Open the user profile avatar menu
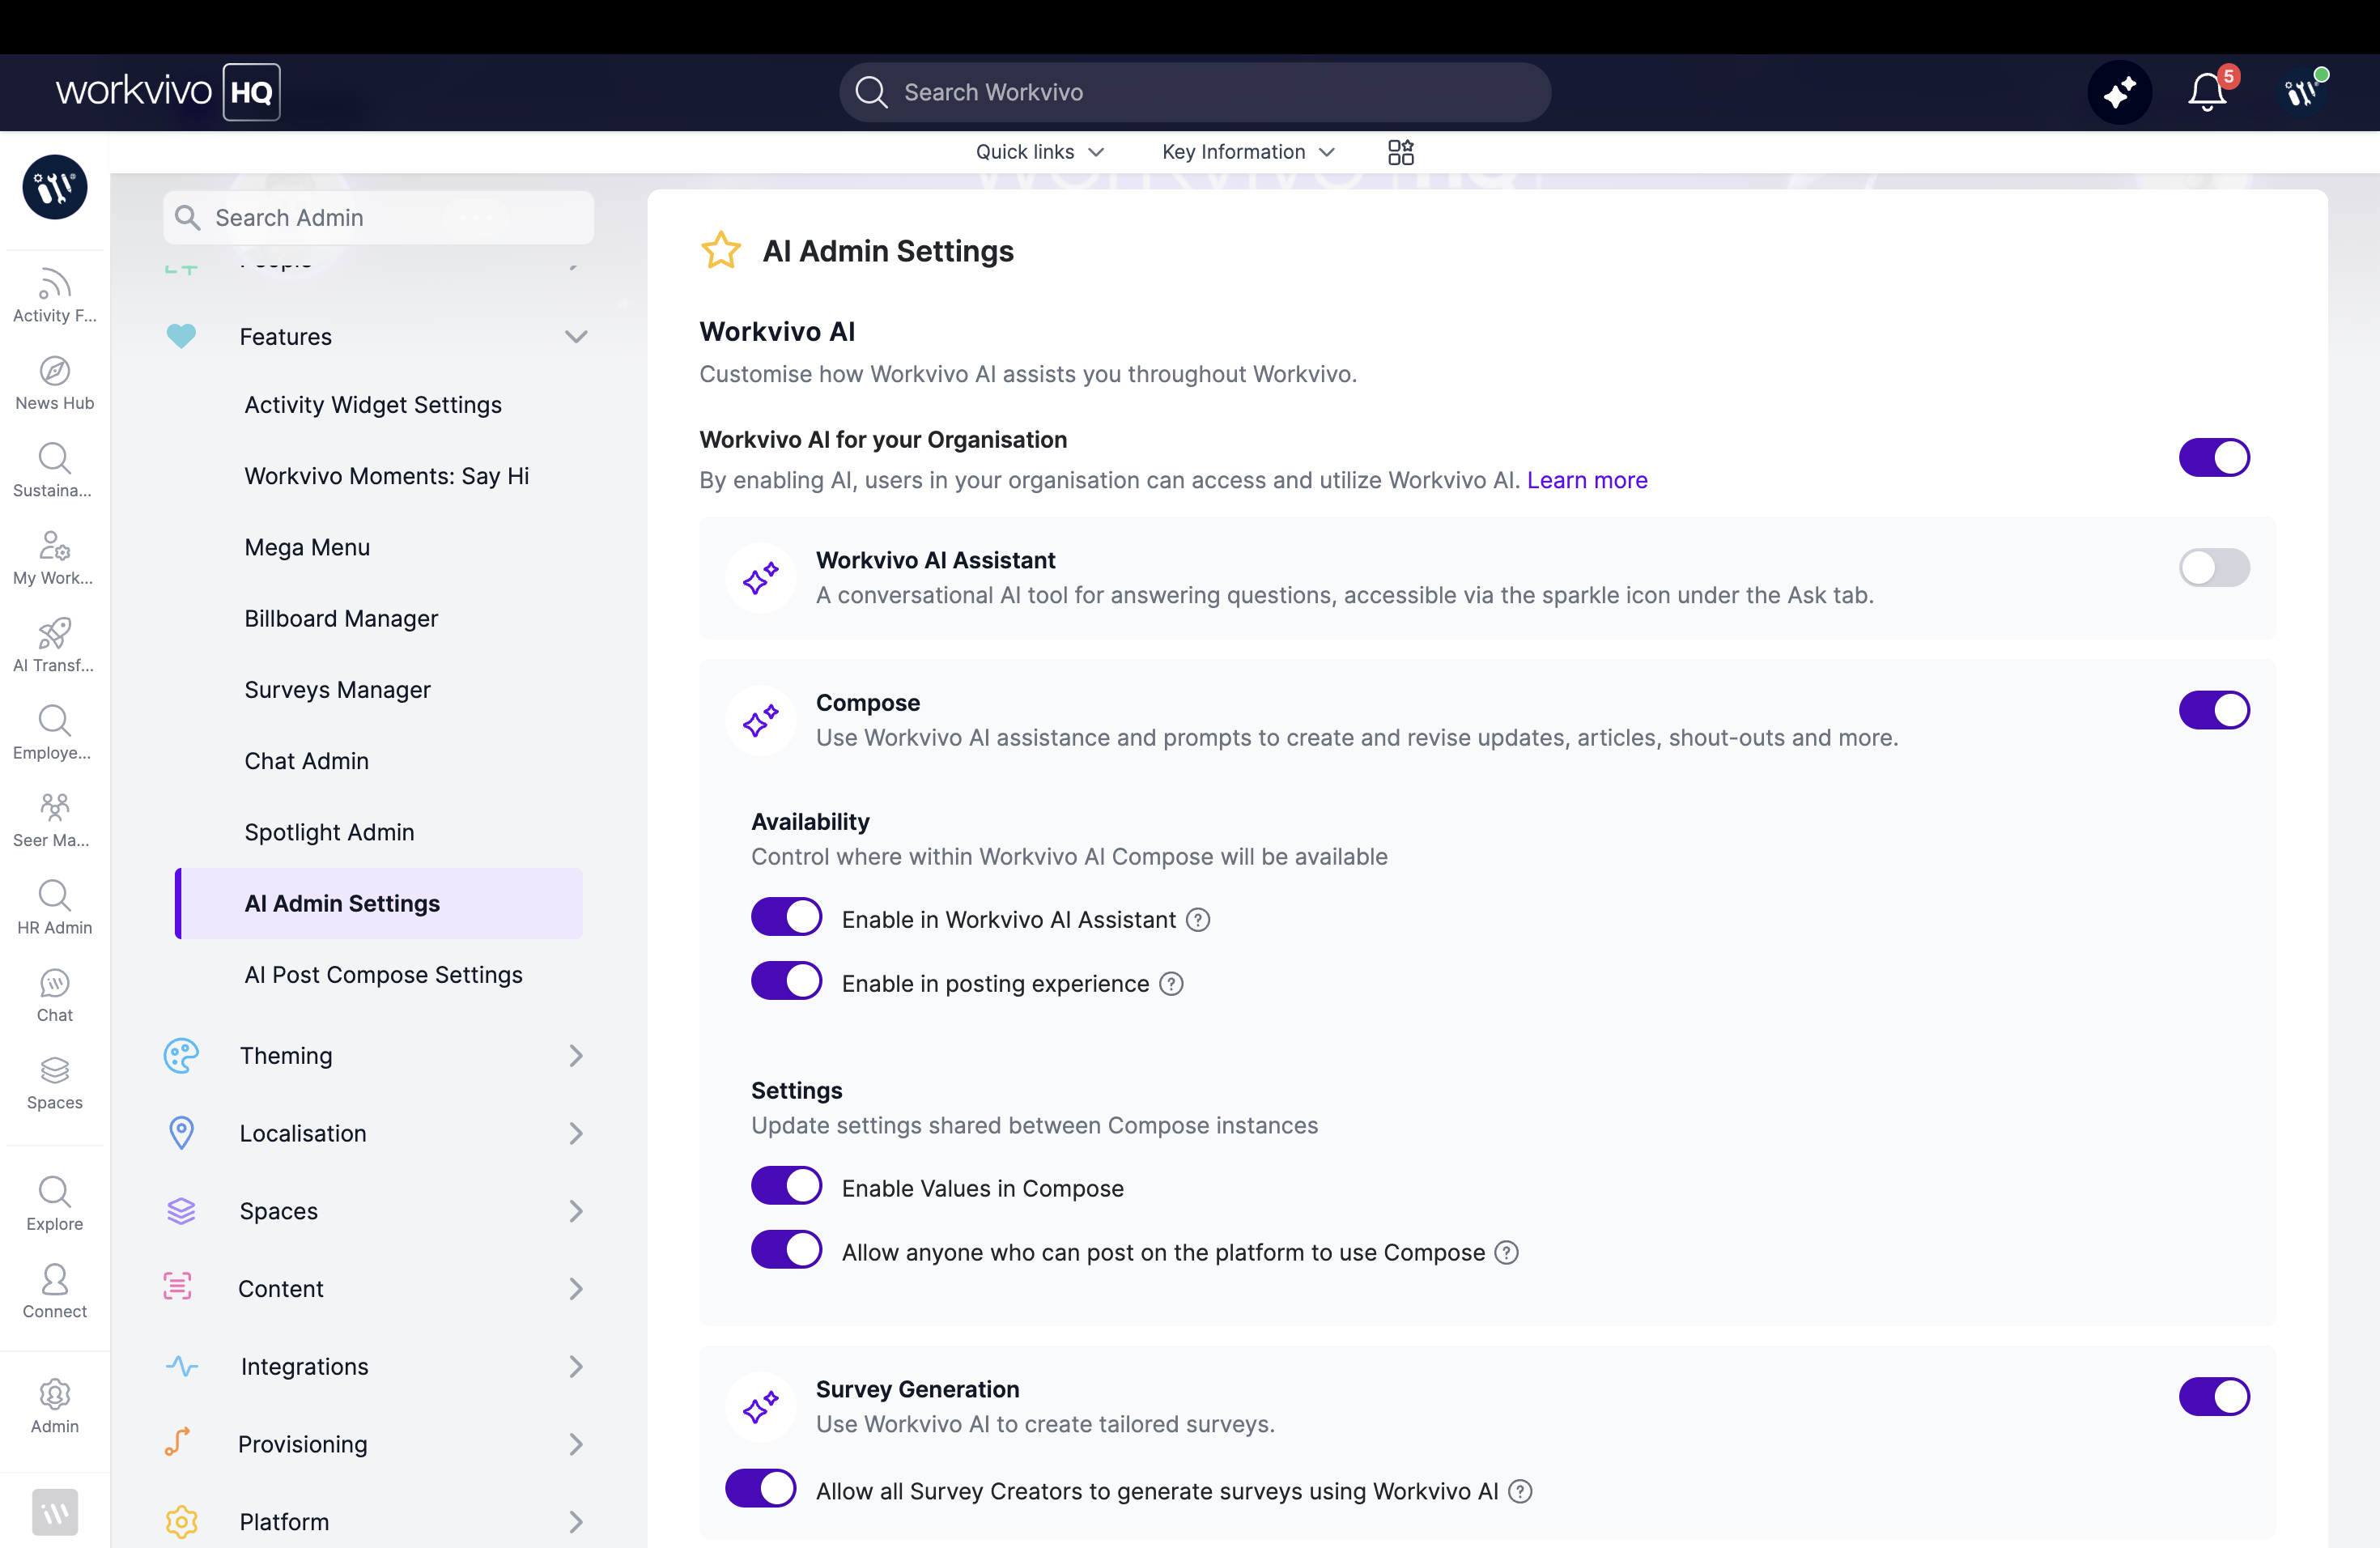Image resolution: width=2380 pixels, height=1548 pixels. (x=2301, y=92)
